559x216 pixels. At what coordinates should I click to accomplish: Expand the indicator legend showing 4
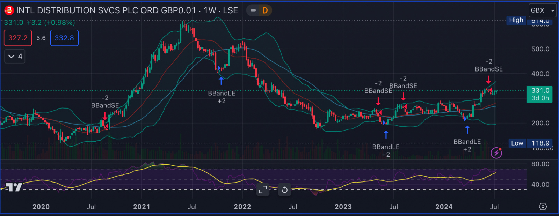(x=15, y=57)
